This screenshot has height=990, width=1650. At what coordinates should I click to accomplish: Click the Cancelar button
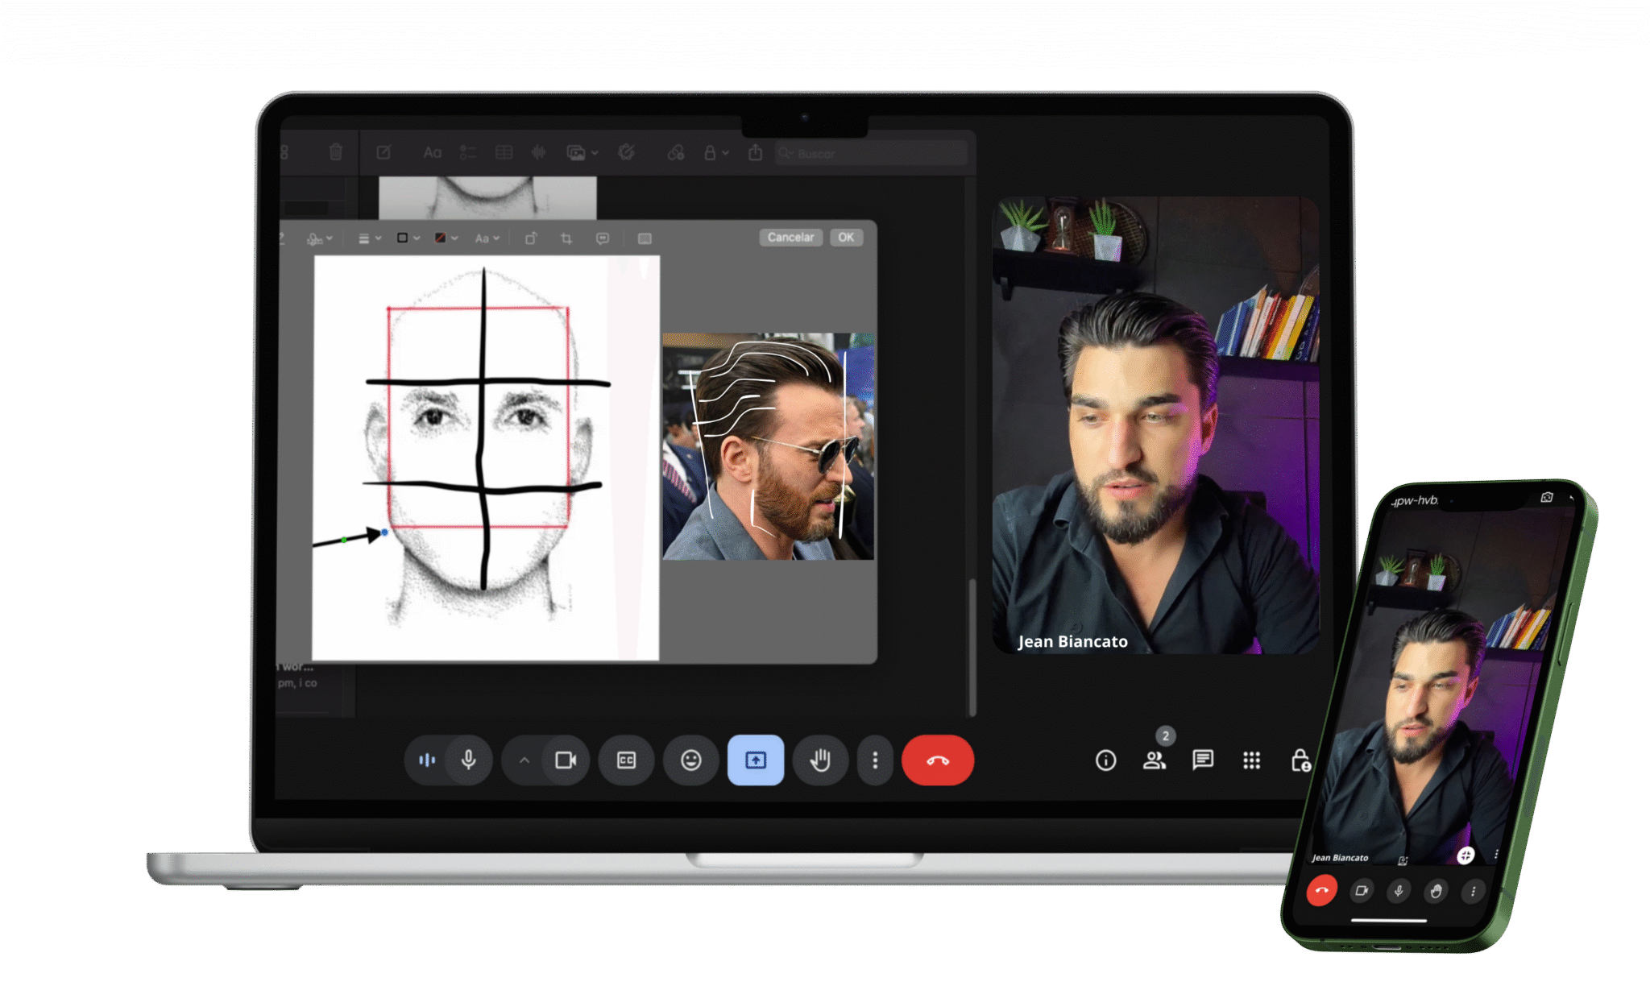(x=790, y=238)
